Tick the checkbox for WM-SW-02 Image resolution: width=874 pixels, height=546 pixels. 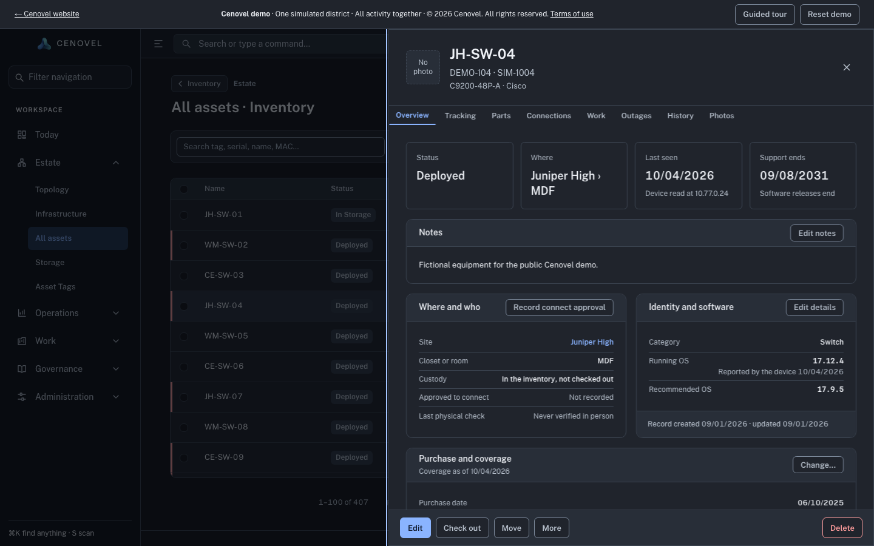[x=184, y=245]
